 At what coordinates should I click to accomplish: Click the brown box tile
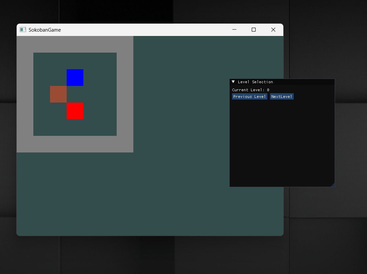click(x=58, y=94)
